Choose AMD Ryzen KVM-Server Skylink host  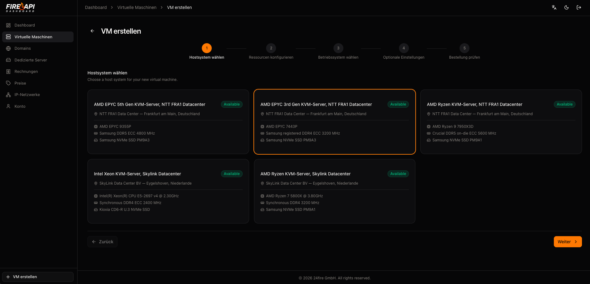click(335, 191)
